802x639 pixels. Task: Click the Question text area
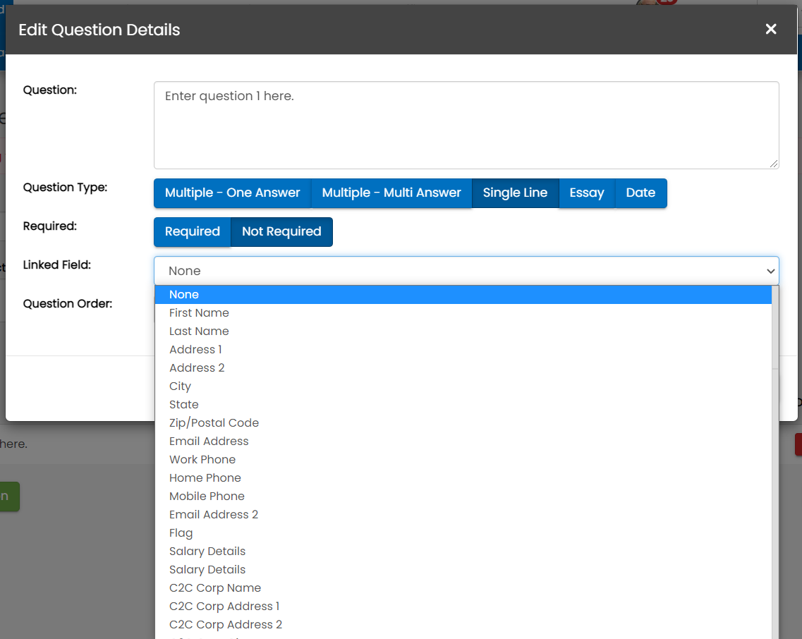point(466,125)
